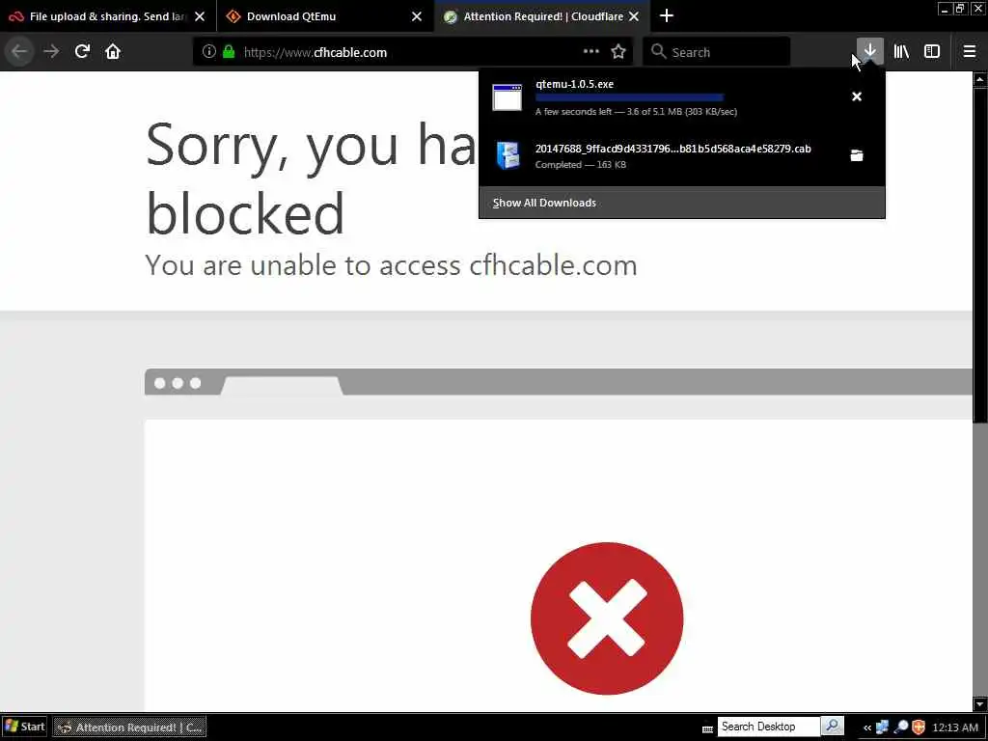Open a new tab with the plus button
Image resolution: width=988 pixels, height=741 pixels.
666,15
